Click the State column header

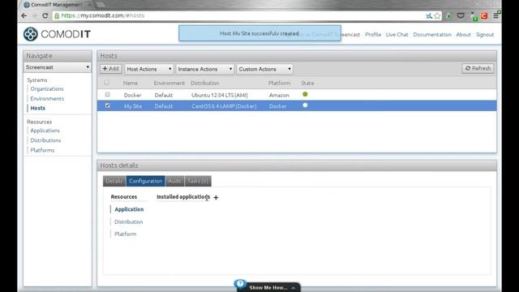307,83
